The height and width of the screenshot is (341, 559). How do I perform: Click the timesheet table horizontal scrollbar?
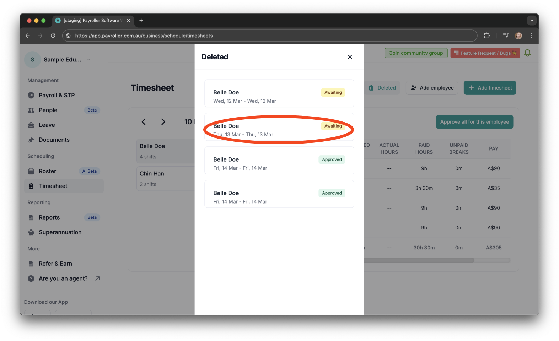pos(419,260)
